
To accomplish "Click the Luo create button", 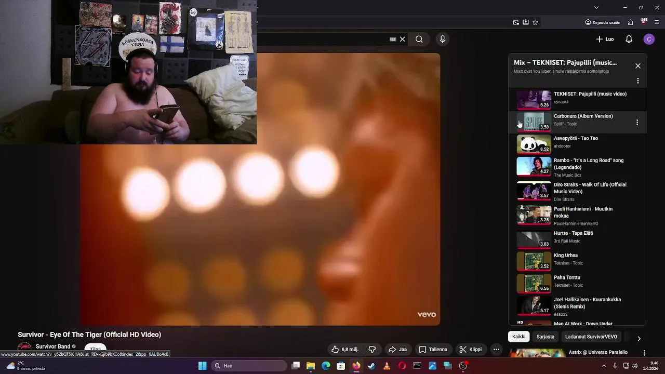I will point(605,39).
